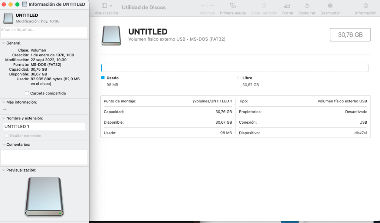Click the sidebar layout icon in toolbar

[104, 6]
